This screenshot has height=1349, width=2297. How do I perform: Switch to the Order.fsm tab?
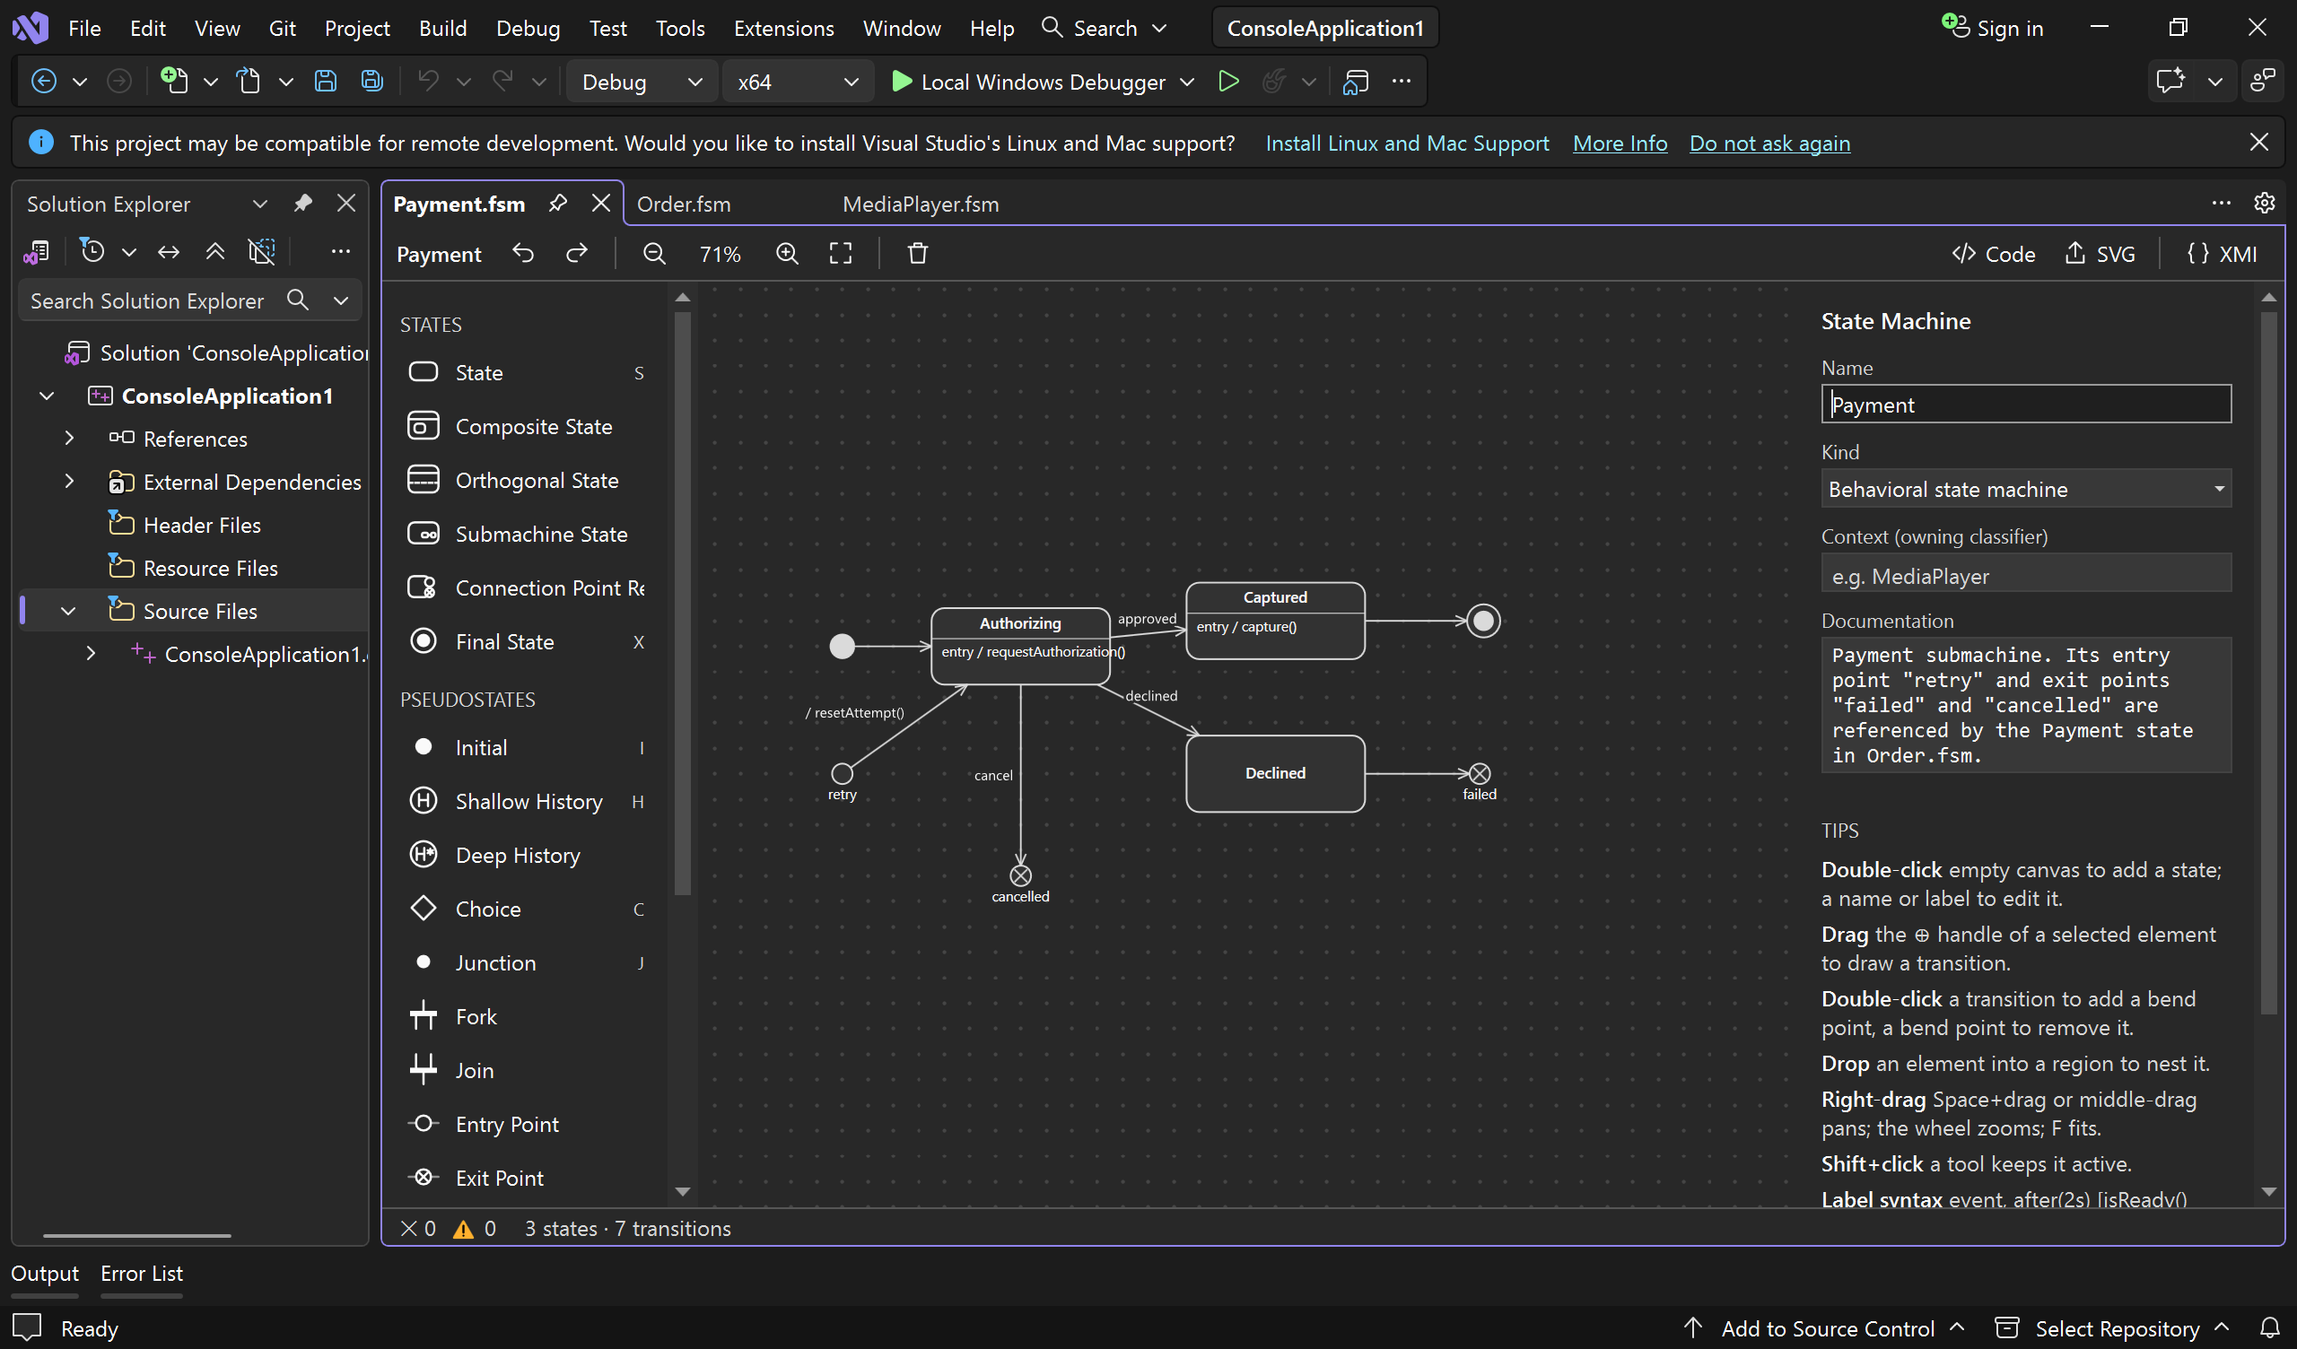tap(684, 205)
